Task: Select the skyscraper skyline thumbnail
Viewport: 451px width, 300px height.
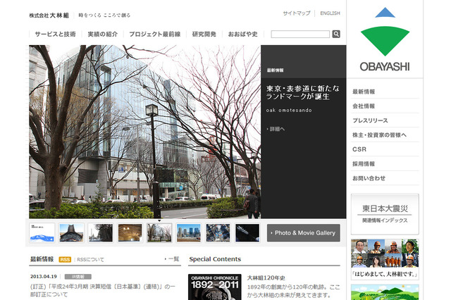Action: 188,232
